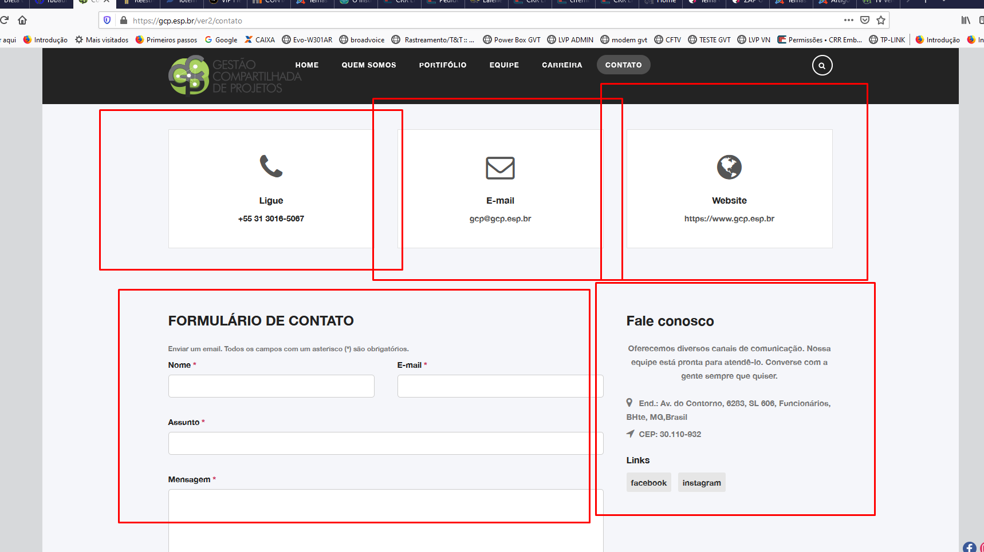Bookmark this page with the star icon

pos(881,20)
